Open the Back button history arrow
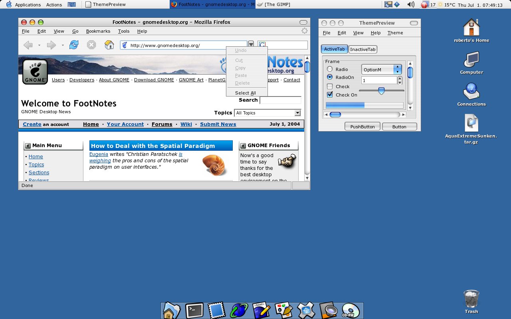The image size is (511, 319). (39, 45)
